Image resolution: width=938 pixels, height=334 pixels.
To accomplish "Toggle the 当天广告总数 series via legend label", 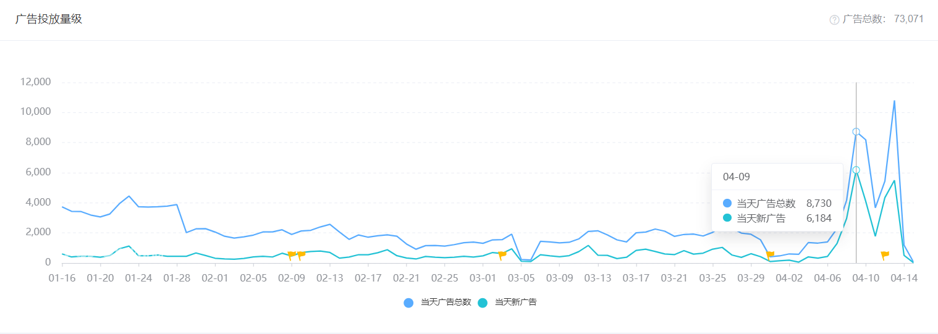I will click(446, 303).
